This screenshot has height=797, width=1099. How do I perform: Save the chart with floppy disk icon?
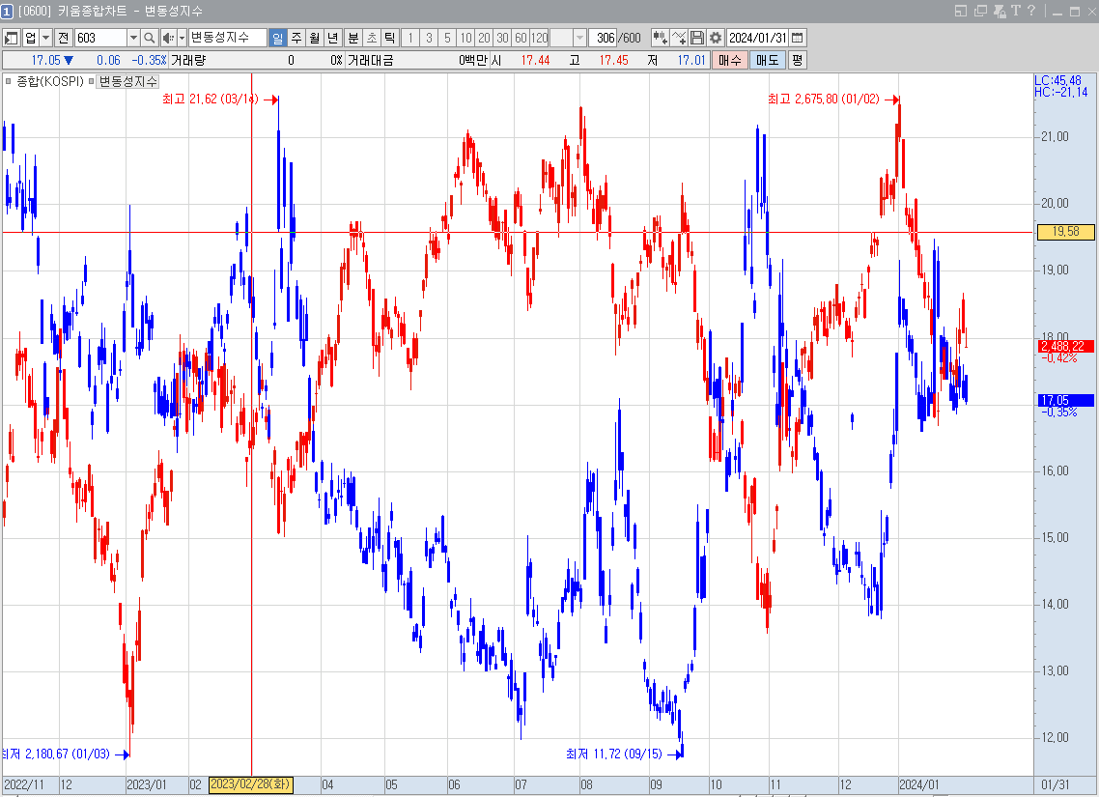tap(696, 38)
